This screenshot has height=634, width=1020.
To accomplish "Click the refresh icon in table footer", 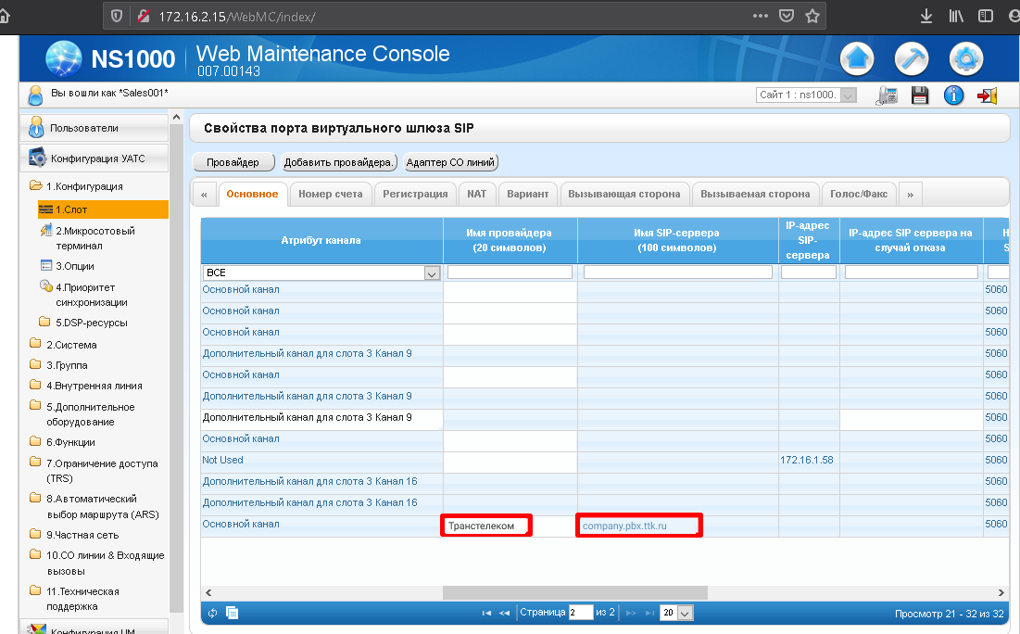I will point(213,613).
